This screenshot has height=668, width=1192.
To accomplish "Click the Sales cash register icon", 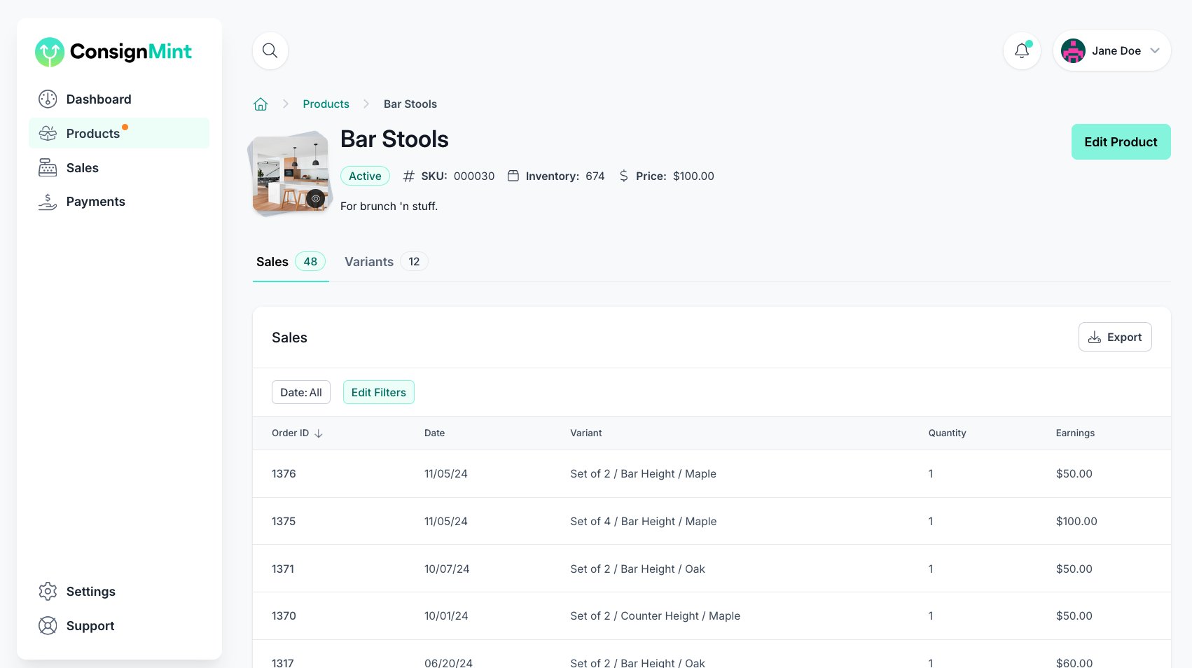I will pyautogui.click(x=48, y=167).
